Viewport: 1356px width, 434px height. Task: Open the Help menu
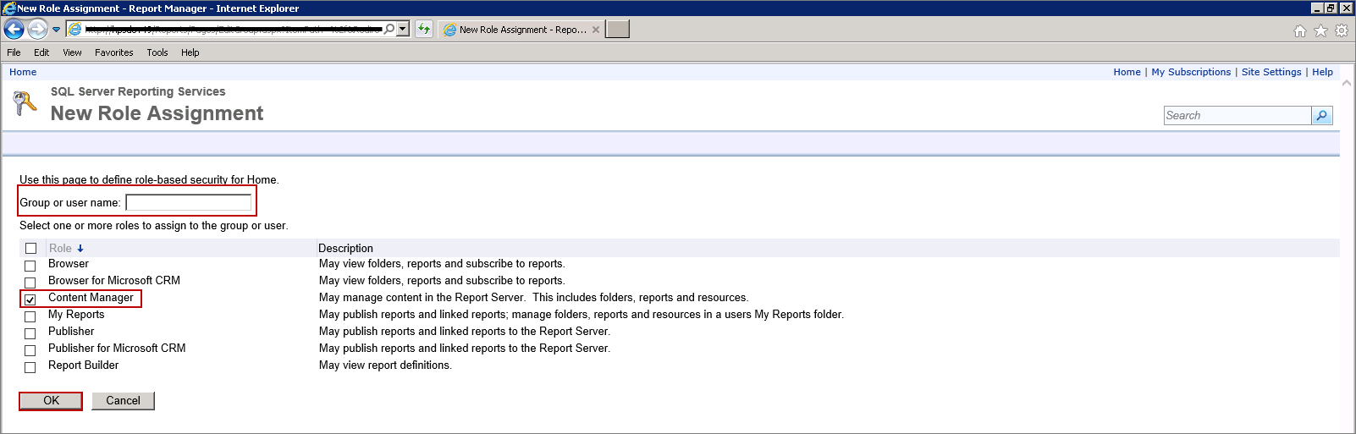click(190, 52)
